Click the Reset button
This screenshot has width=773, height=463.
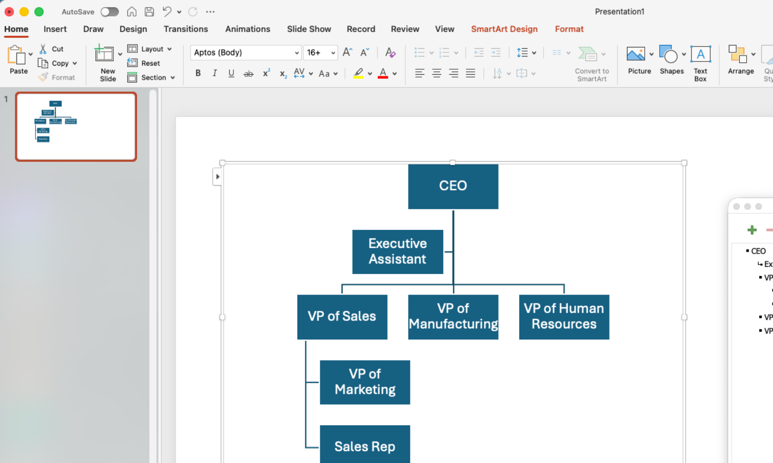(143, 63)
